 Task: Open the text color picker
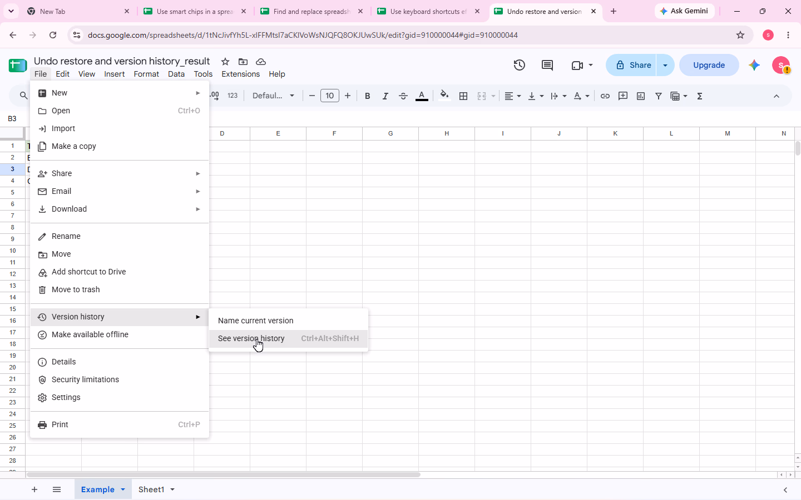pos(422,96)
